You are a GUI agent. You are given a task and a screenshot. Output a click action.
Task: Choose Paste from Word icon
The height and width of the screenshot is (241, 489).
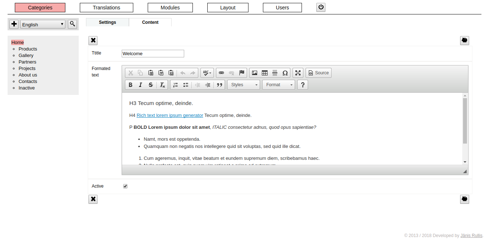[171, 73]
